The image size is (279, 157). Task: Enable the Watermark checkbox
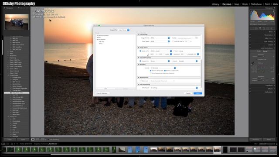coord(140,81)
